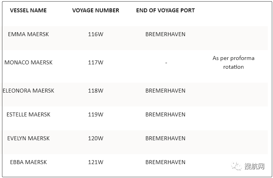Select voyage number 116W

[95, 34]
